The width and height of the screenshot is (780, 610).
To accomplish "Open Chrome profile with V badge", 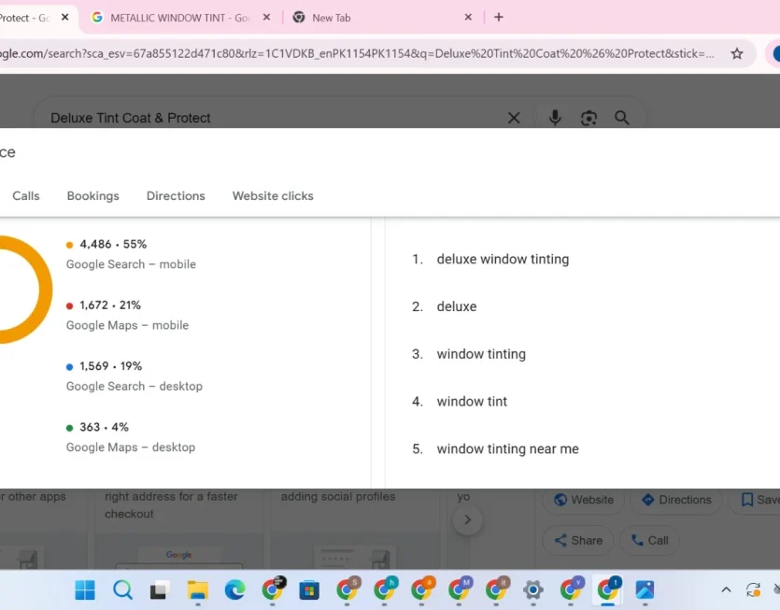I will tap(571, 590).
